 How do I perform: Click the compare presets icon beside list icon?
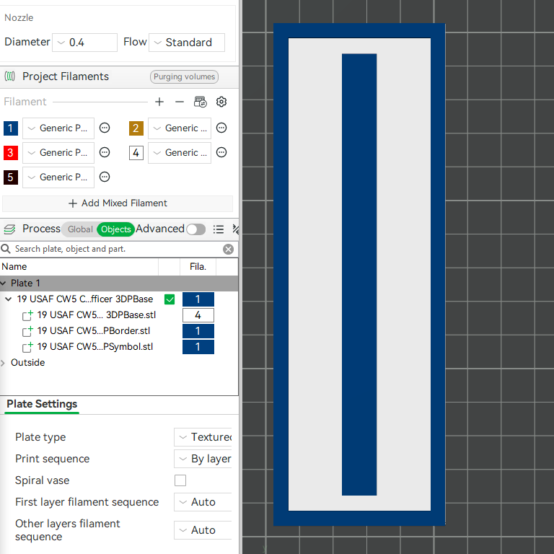click(x=235, y=229)
